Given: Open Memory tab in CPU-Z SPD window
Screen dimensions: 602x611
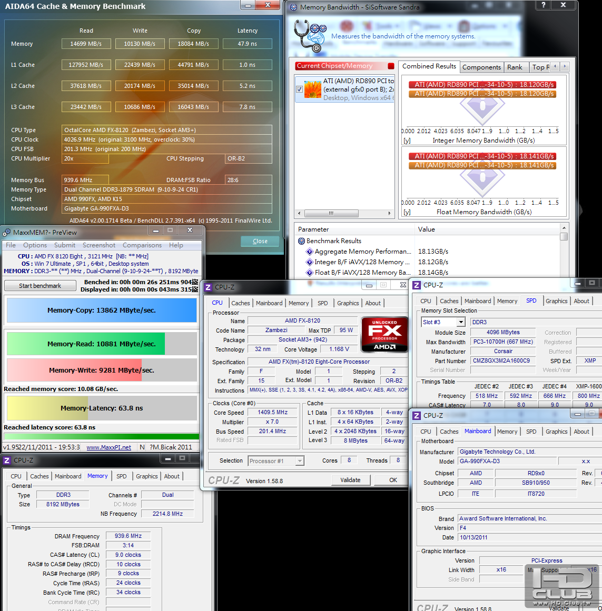Looking at the screenshot, I should [x=507, y=301].
